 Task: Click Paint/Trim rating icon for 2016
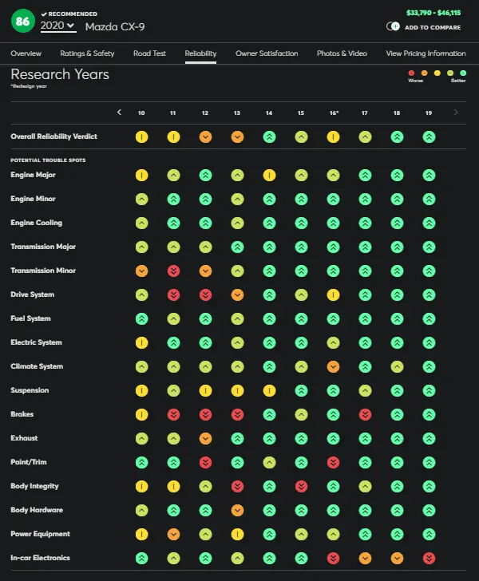point(333,462)
